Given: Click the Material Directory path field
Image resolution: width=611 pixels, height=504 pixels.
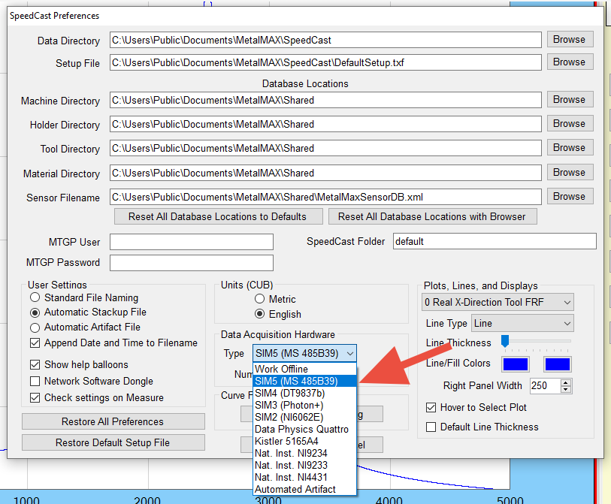Looking at the screenshot, I should [x=325, y=173].
